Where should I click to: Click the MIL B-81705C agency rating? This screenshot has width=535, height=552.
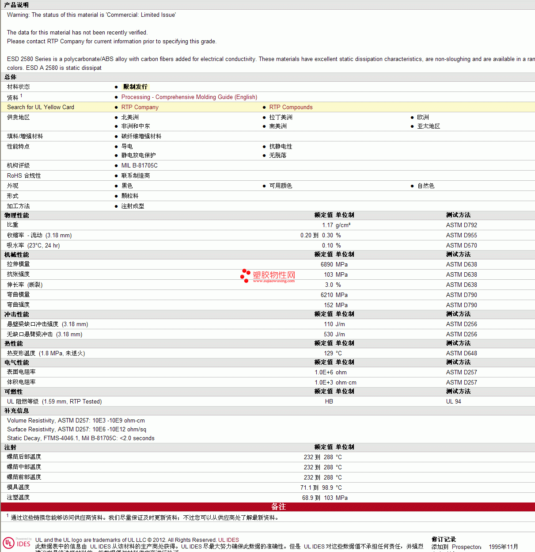(x=140, y=166)
